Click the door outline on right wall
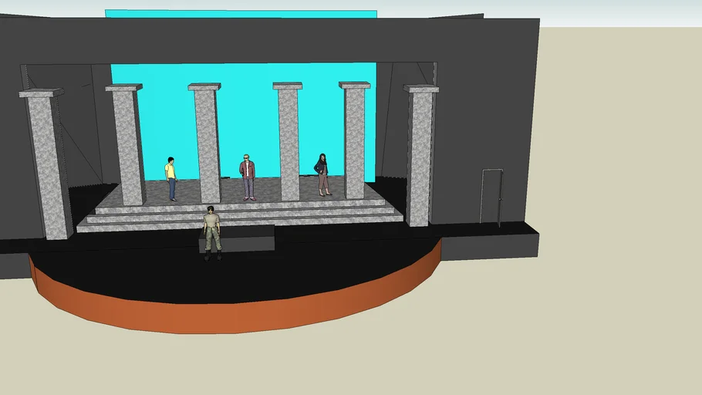 (x=491, y=196)
